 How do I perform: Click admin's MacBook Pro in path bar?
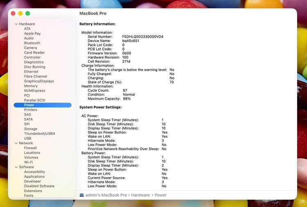(106, 195)
